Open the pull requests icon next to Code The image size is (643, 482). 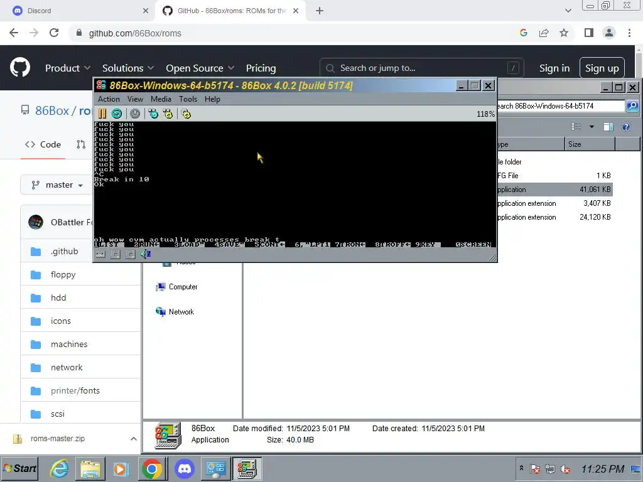(81, 144)
